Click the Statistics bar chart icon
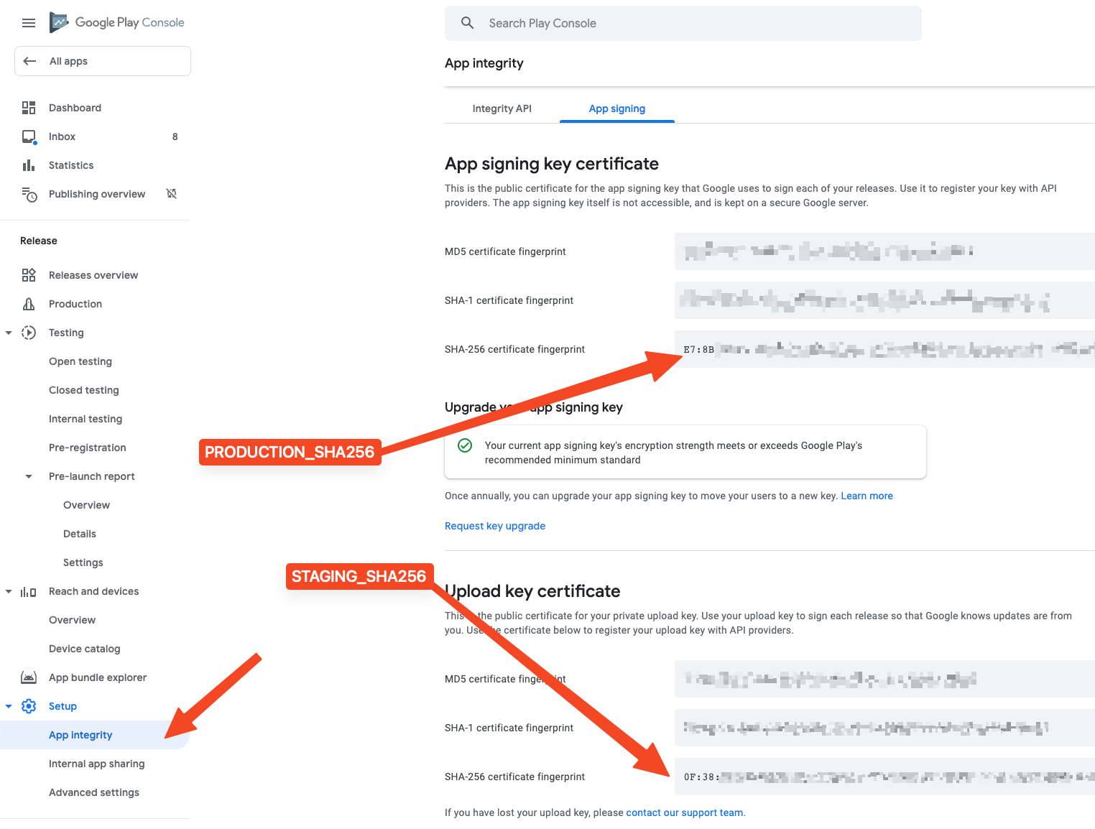1095x829 pixels. (29, 165)
